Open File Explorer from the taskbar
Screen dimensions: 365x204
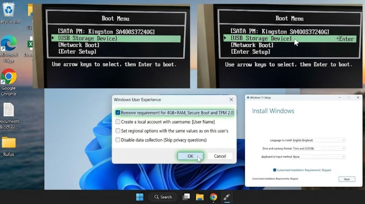(x=200, y=197)
